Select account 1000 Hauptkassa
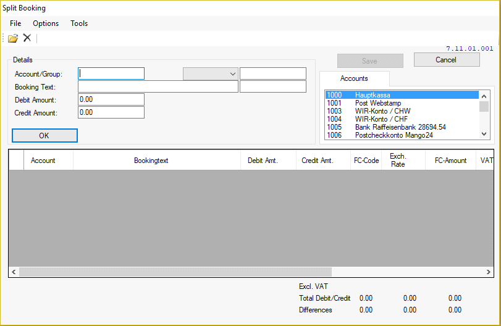This screenshot has height=326, width=501. coord(402,95)
